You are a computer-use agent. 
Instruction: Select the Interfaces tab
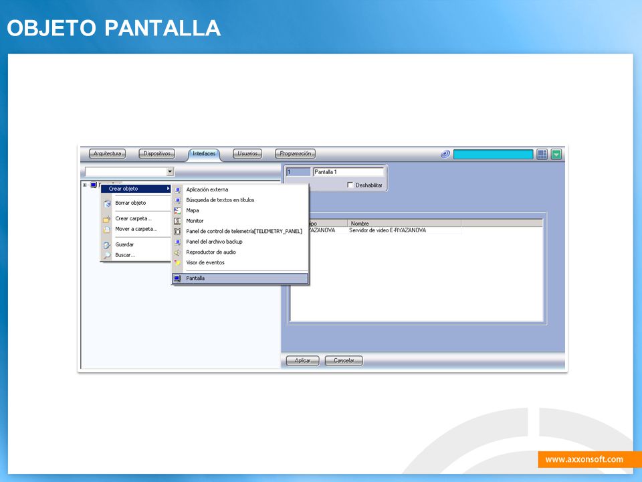204,154
